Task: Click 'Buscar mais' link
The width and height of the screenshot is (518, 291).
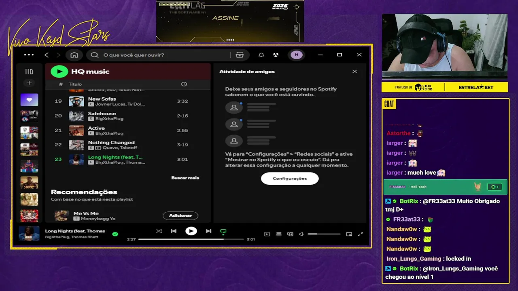Action: pos(185,178)
